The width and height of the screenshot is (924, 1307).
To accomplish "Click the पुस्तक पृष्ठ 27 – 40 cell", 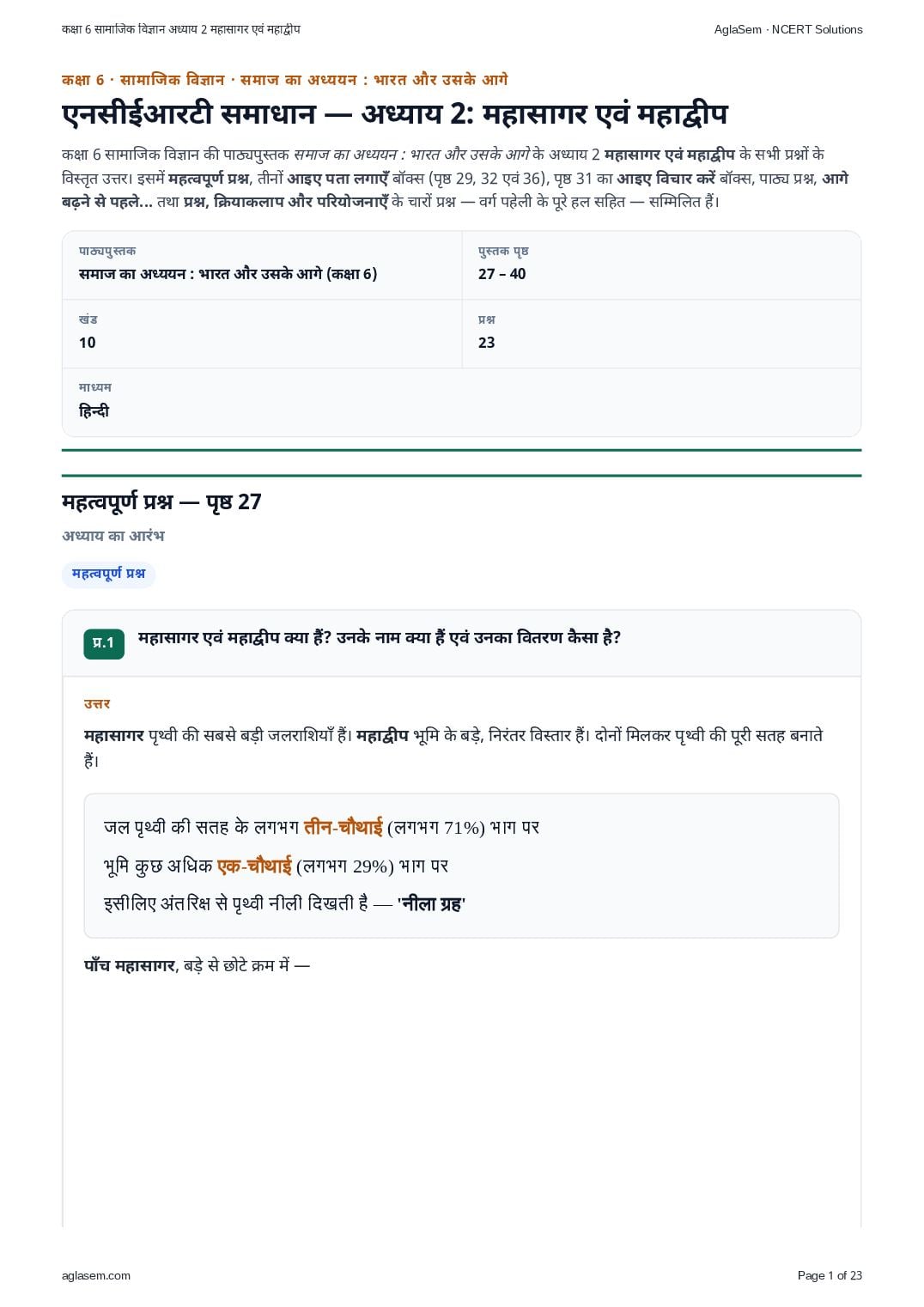I will click(x=661, y=264).
